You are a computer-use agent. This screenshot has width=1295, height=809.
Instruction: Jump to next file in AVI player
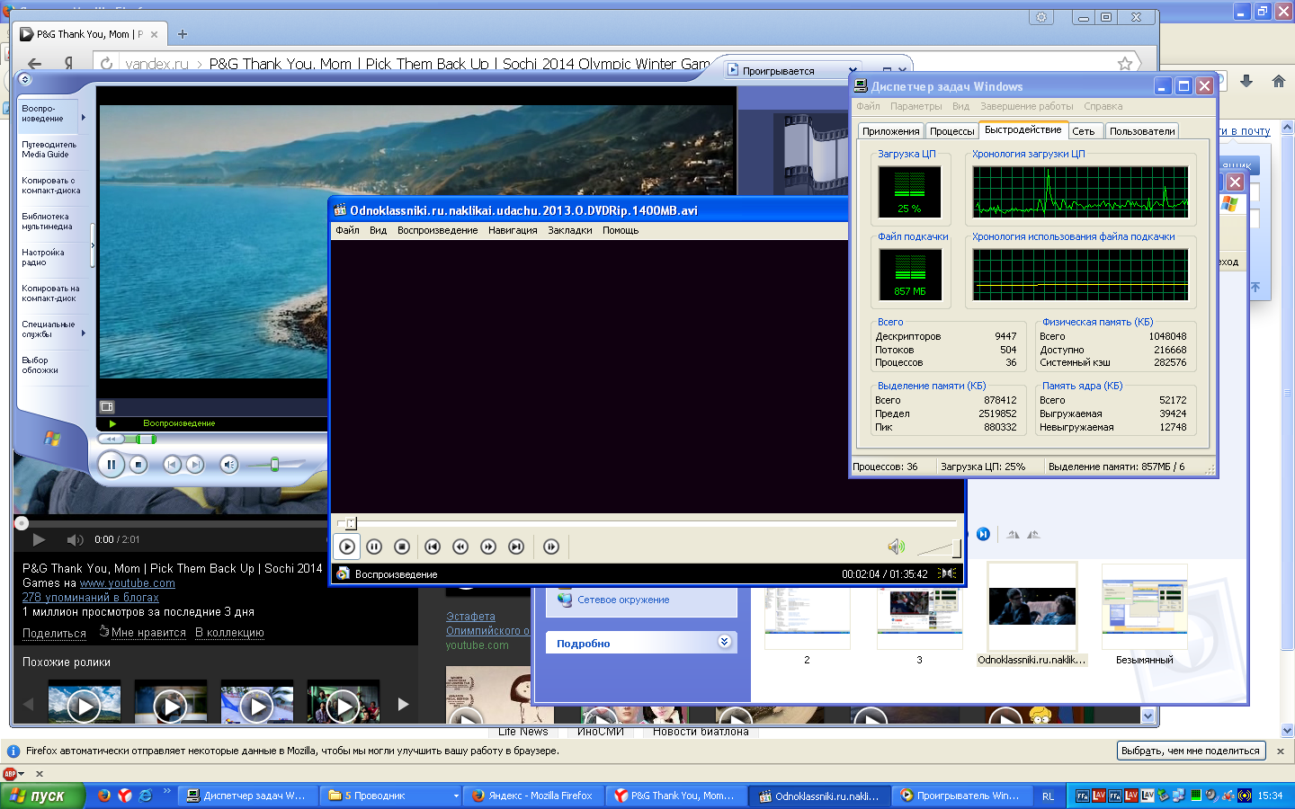tap(516, 547)
